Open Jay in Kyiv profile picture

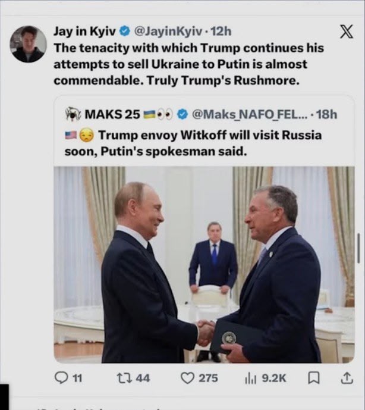click(x=28, y=44)
